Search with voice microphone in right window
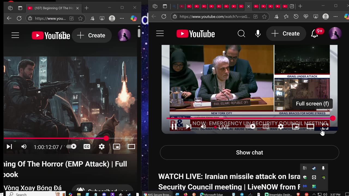Image resolution: width=349 pixels, height=196 pixels. pyautogui.click(x=258, y=33)
